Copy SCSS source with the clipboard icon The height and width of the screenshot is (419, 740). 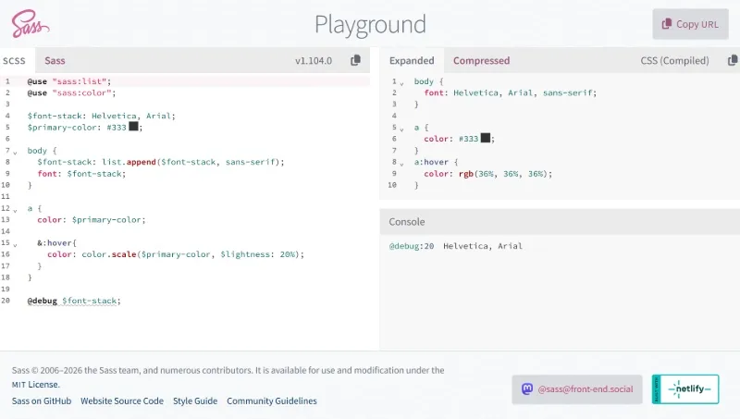pos(356,60)
